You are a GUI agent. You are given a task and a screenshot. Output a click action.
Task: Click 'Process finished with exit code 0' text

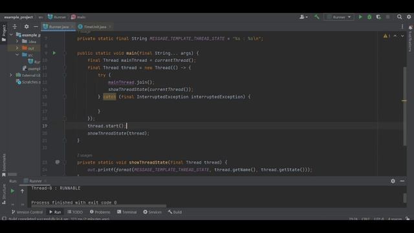tap(74, 203)
